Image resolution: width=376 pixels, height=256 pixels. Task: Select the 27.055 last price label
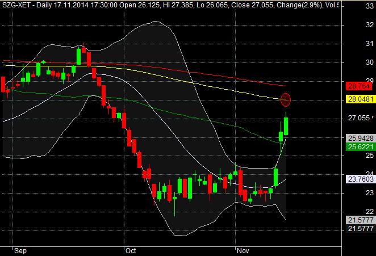click(x=359, y=118)
